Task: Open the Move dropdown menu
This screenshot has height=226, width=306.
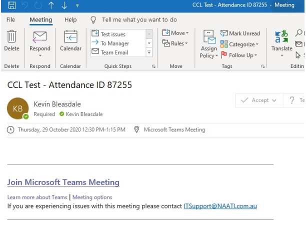Action: 176,33
